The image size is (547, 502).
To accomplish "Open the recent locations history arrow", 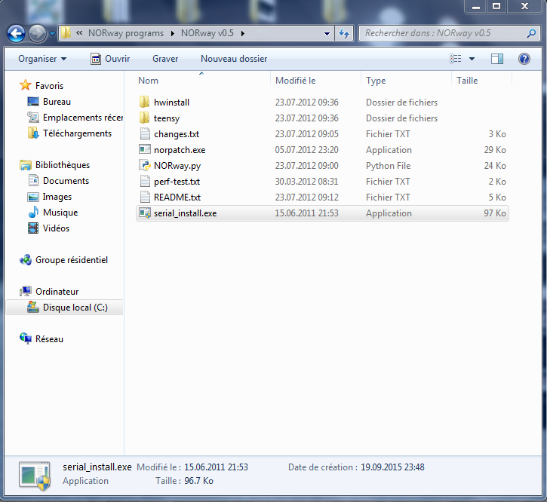I will click(52, 34).
